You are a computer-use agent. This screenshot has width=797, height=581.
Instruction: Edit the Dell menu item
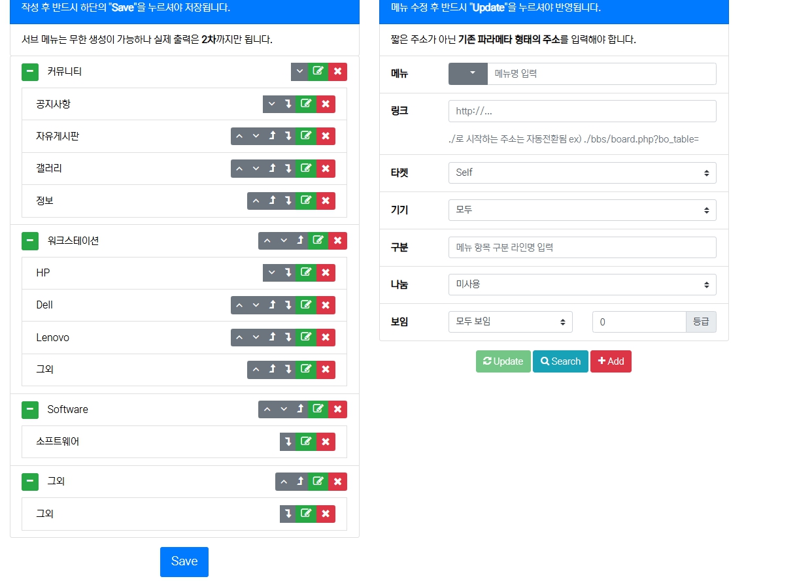pyautogui.click(x=305, y=305)
